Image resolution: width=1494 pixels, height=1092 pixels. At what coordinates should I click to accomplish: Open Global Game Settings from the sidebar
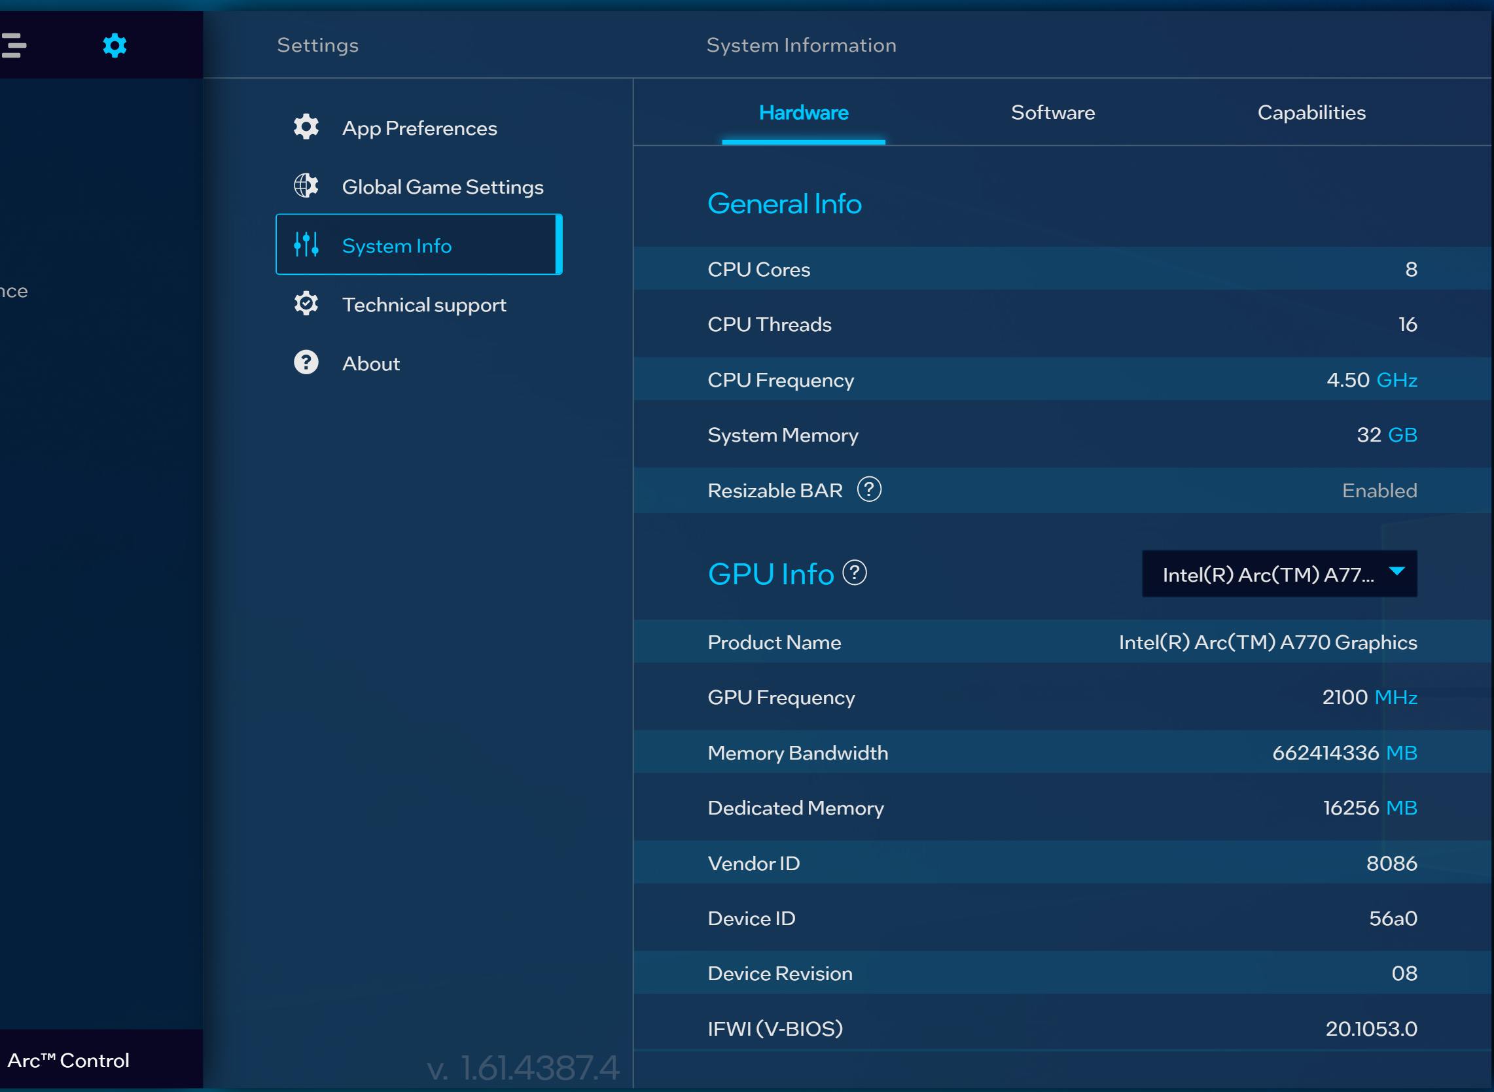[x=443, y=186]
